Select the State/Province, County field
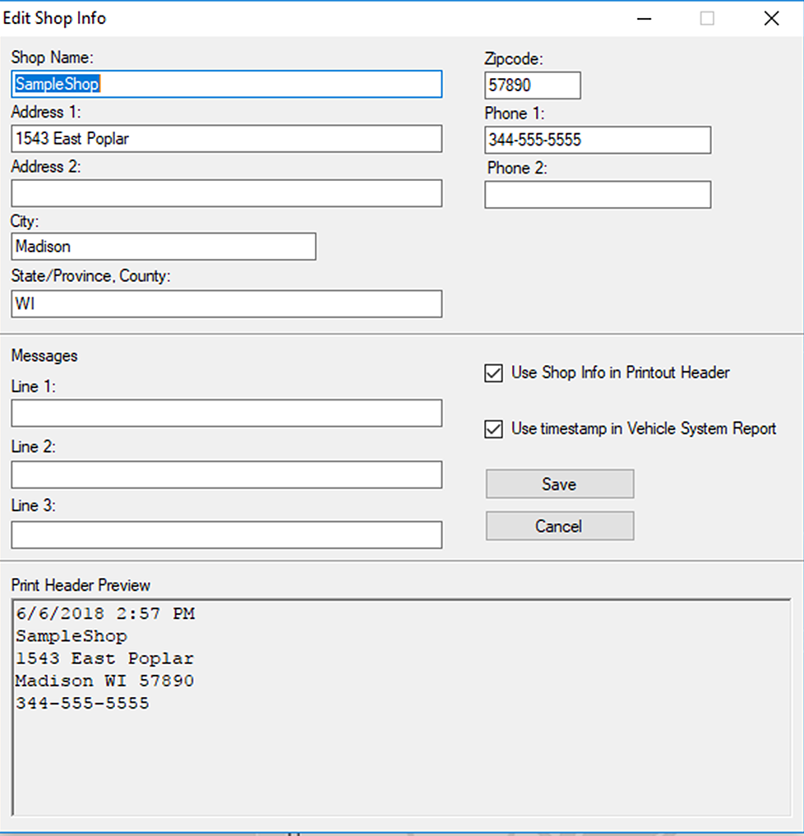Viewport: 804px width, 836px height. [226, 303]
